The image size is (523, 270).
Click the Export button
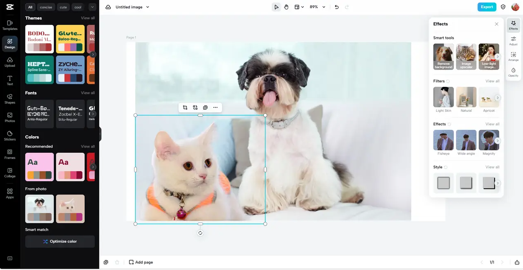(487, 7)
